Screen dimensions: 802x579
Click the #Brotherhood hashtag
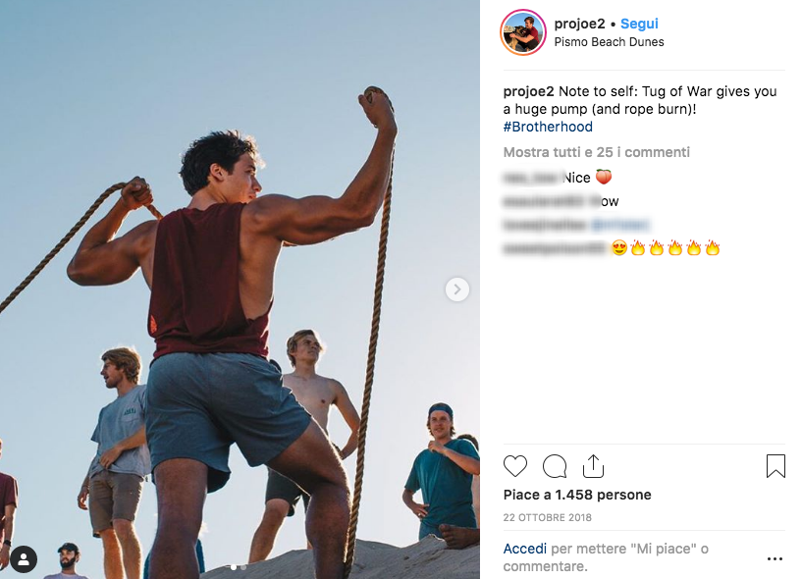pyautogui.click(x=548, y=127)
